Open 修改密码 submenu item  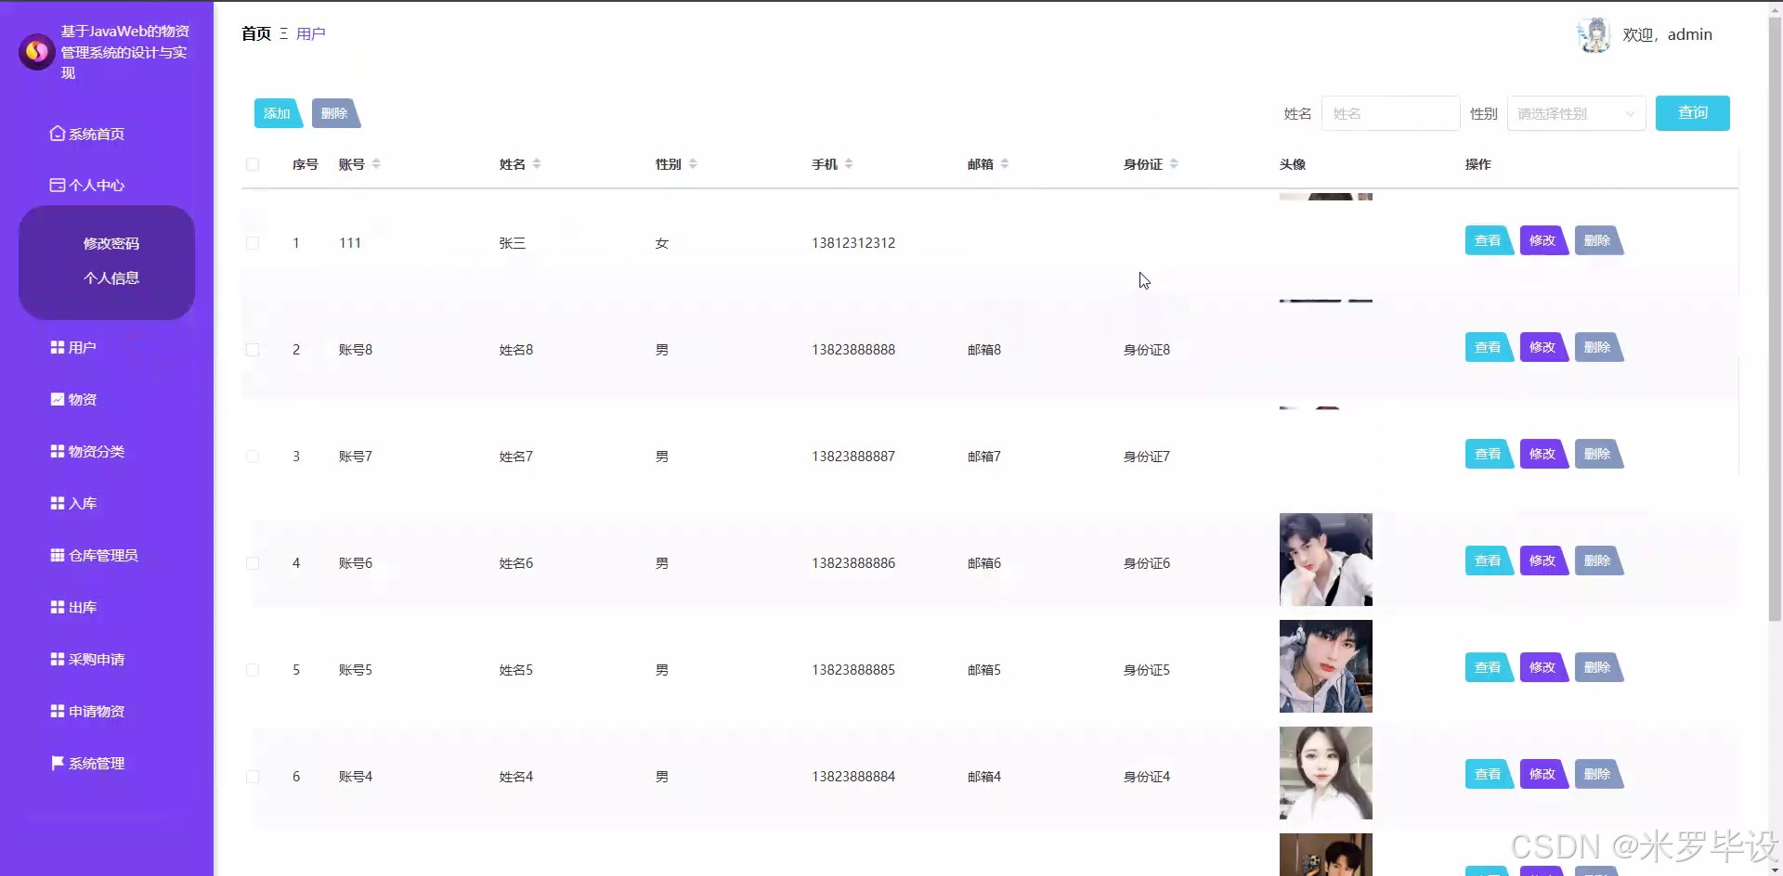[x=111, y=243]
